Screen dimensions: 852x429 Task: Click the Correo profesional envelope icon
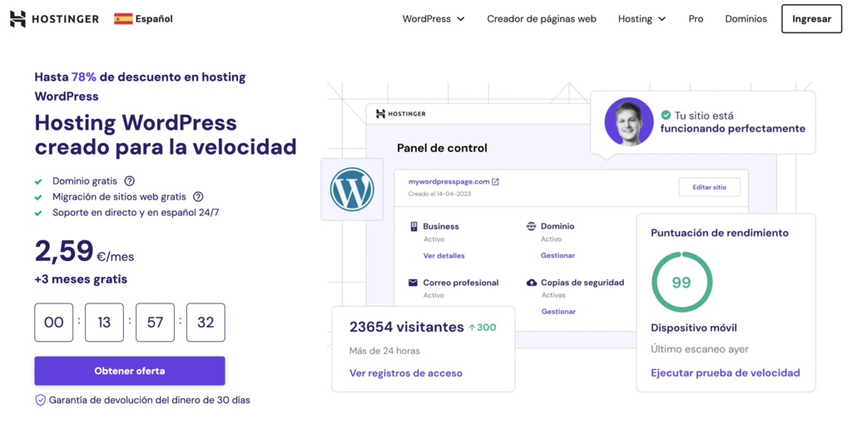414,283
